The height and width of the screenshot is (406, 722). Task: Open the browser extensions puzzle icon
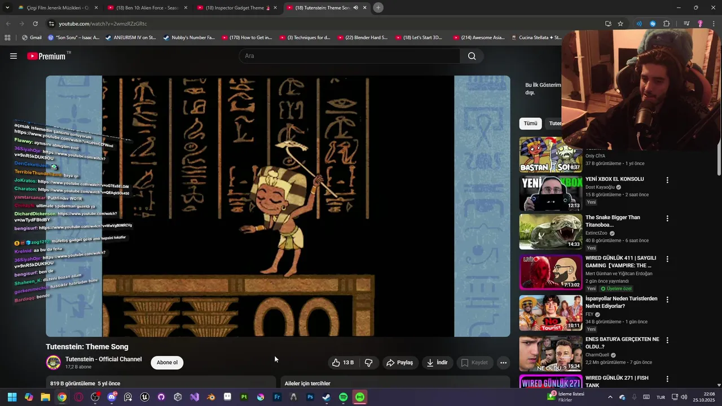click(x=667, y=24)
